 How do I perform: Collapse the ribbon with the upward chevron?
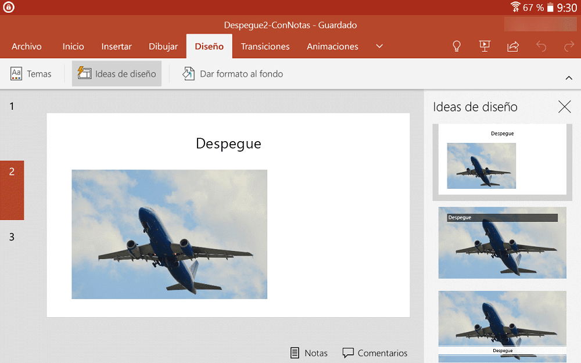(x=569, y=77)
